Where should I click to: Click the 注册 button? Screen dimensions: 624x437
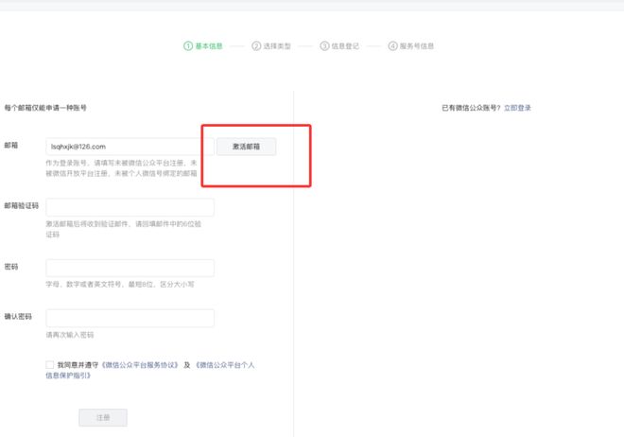click(102, 417)
